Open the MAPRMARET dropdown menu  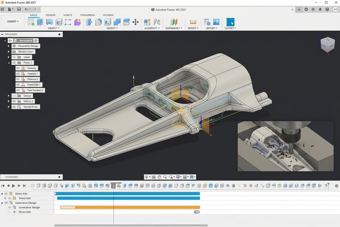(174, 28)
